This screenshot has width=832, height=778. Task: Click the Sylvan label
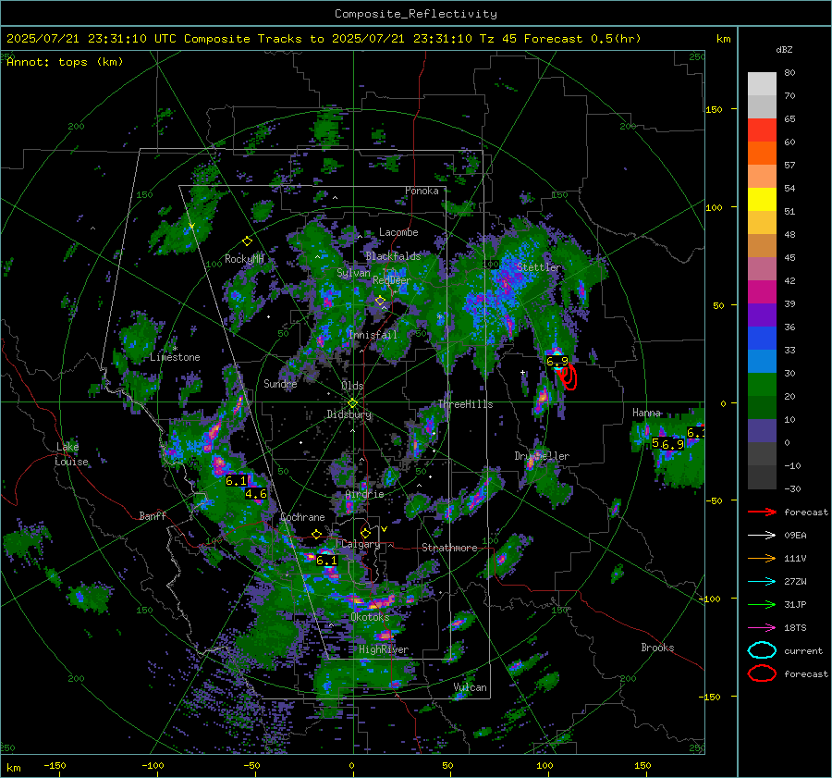353,273
